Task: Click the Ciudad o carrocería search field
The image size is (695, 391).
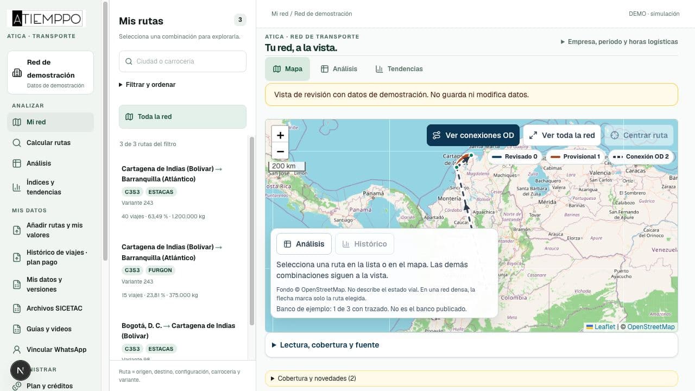Action: tap(182, 61)
